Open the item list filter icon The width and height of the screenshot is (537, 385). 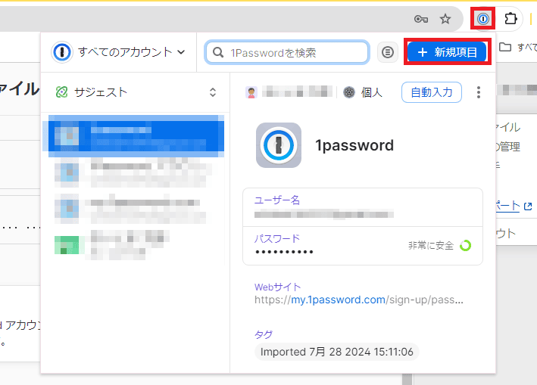(x=387, y=52)
